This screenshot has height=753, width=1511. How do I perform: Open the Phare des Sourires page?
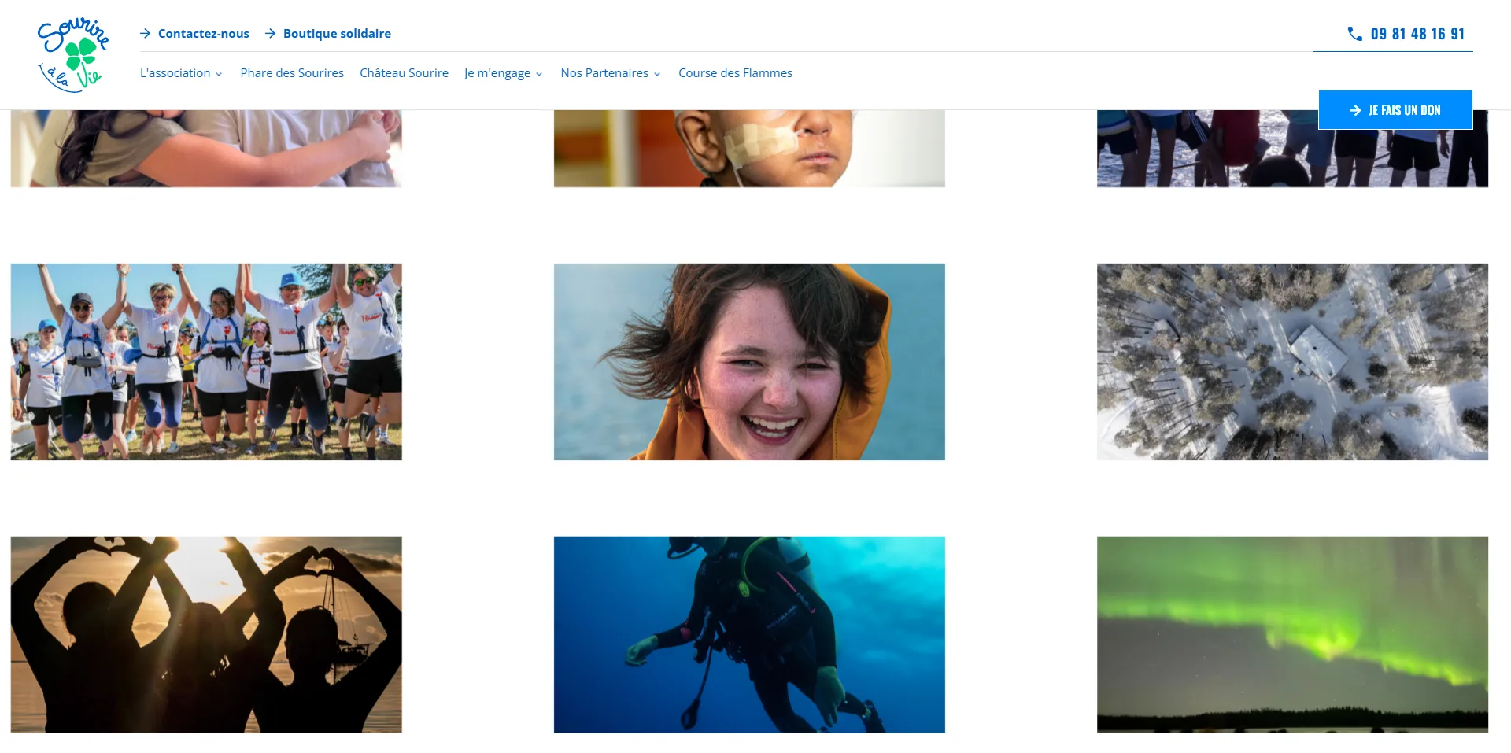tap(292, 73)
